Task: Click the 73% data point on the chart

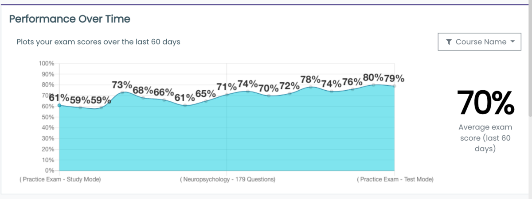Action: coord(122,92)
